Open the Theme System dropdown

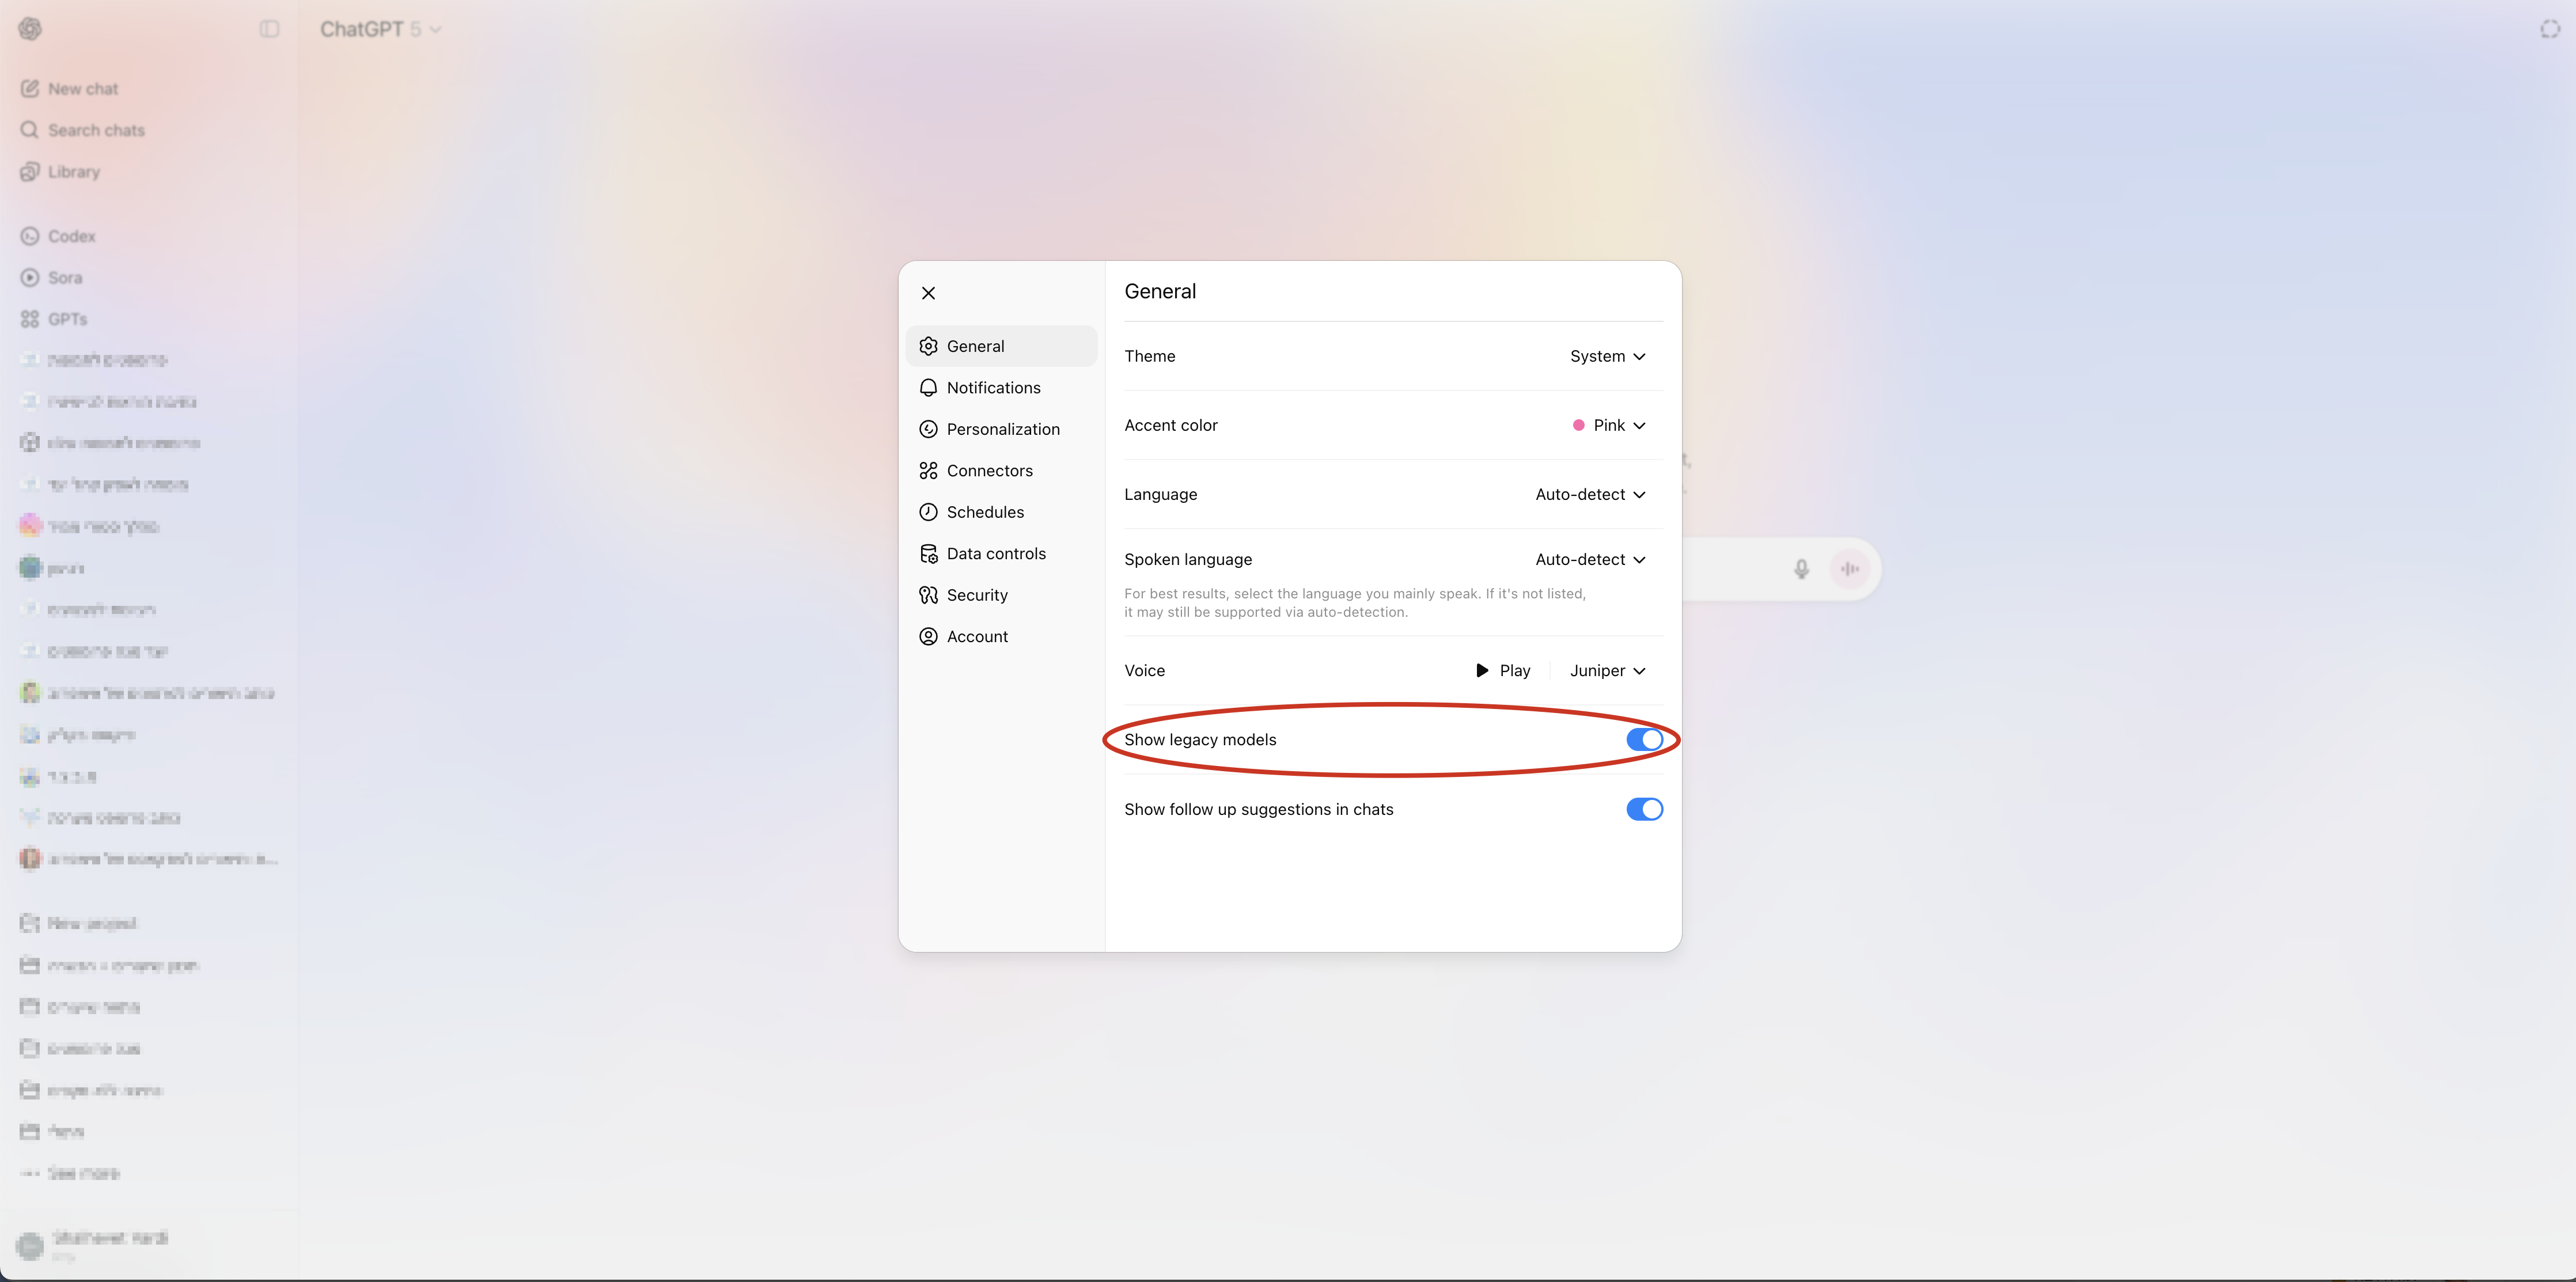pyautogui.click(x=1607, y=356)
